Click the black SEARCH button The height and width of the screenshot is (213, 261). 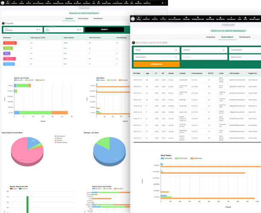click(104, 30)
